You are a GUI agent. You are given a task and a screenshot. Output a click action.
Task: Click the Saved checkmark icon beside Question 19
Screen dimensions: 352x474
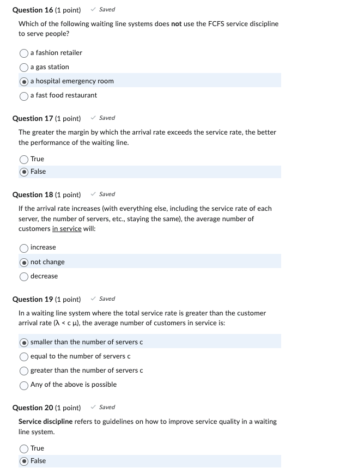pos(93,298)
